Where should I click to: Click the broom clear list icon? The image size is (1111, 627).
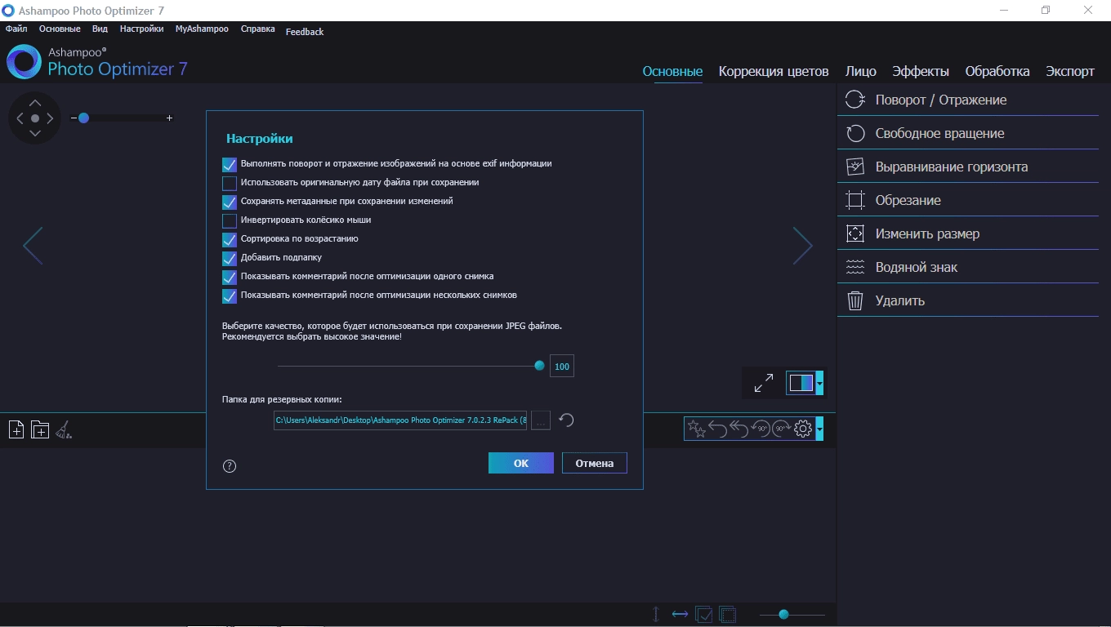coord(64,429)
